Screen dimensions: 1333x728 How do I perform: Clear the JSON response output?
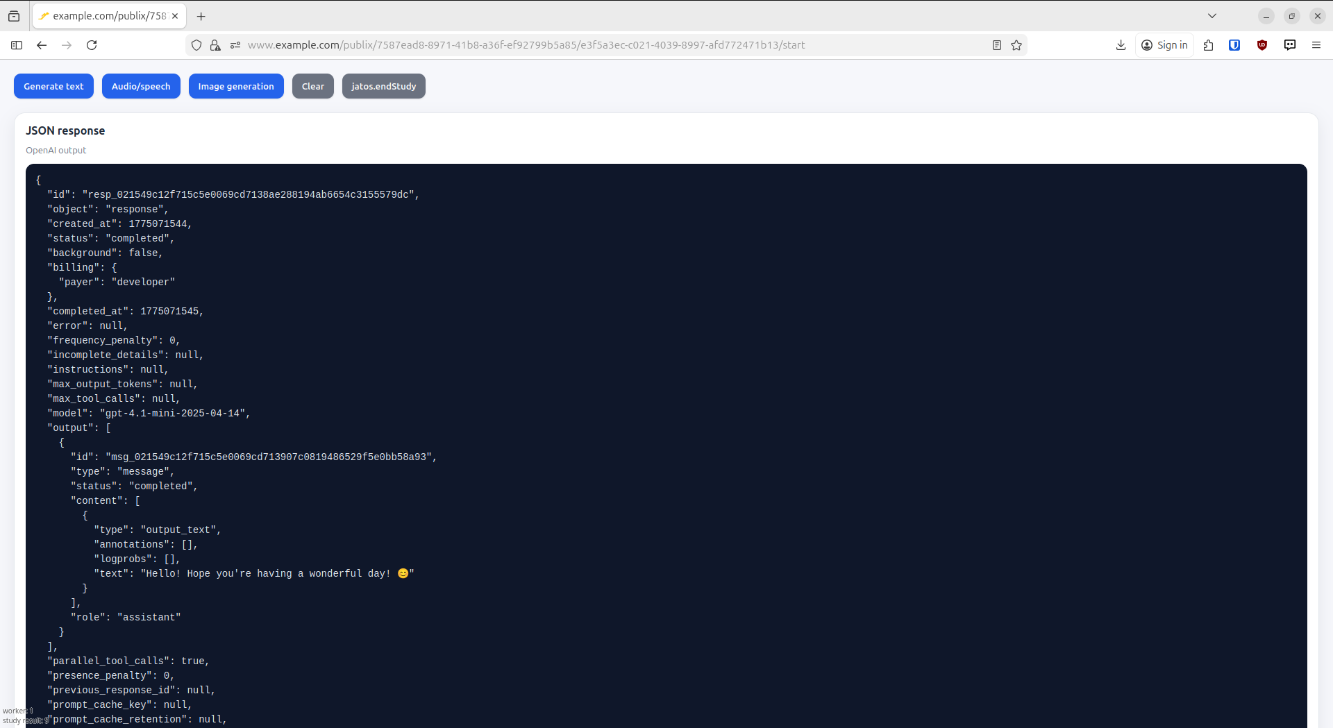[312, 86]
